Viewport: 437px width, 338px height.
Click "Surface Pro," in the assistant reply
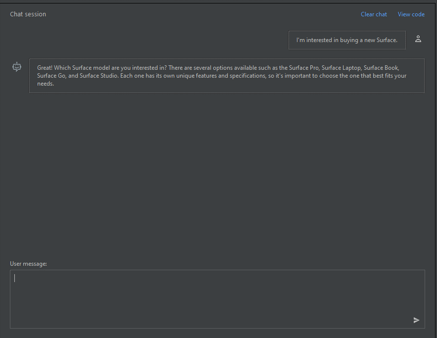[304, 68]
